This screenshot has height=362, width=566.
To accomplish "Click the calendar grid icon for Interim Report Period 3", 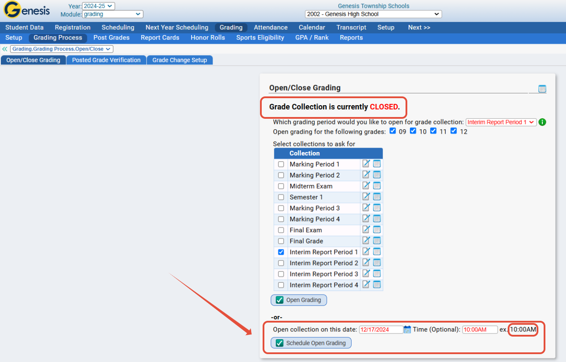I will 377,273.
